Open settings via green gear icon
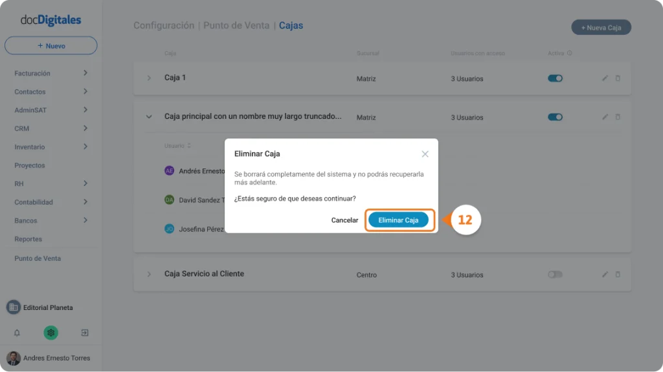 click(x=51, y=333)
